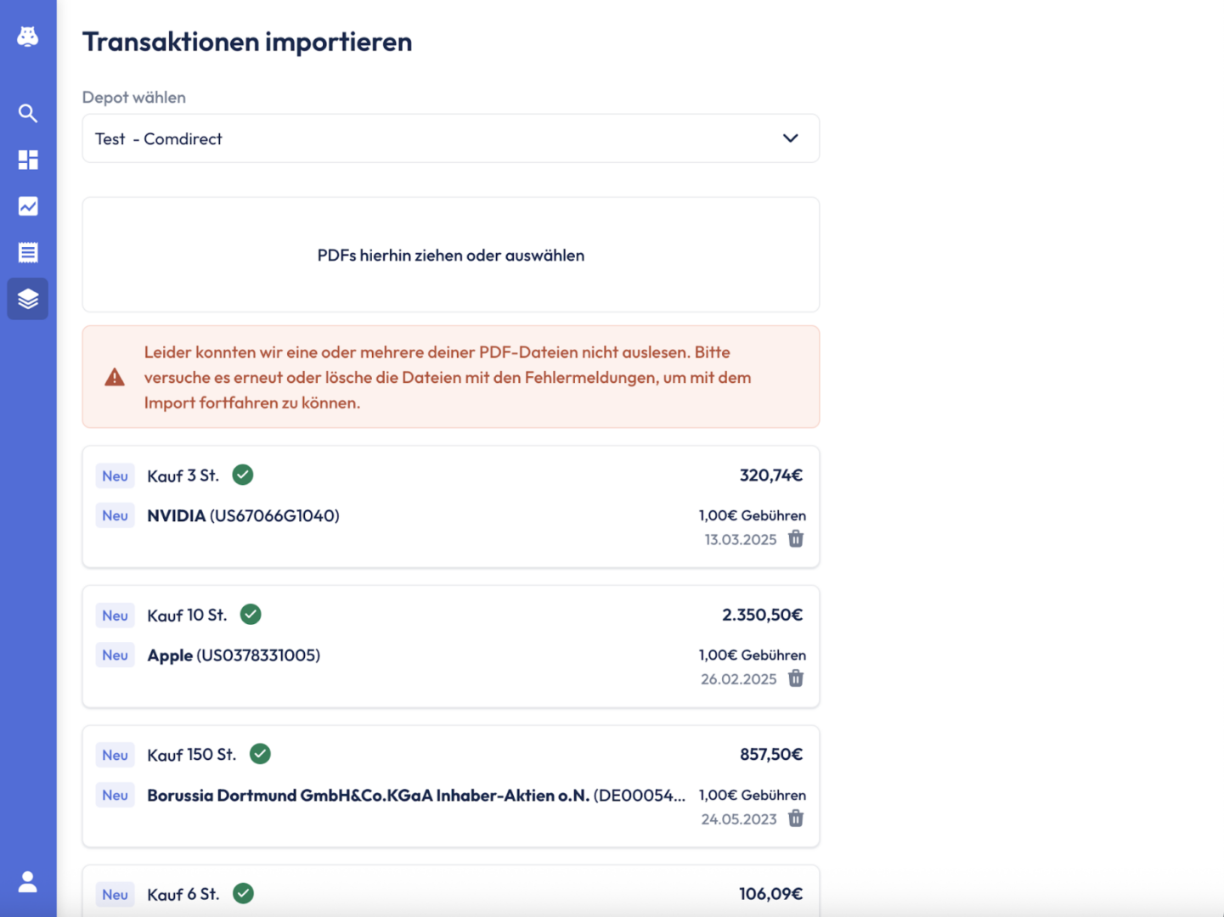The height and width of the screenshot is (917, 1224).
Task: Expand the depot selection chevron
Action: [x=790, y=138]
